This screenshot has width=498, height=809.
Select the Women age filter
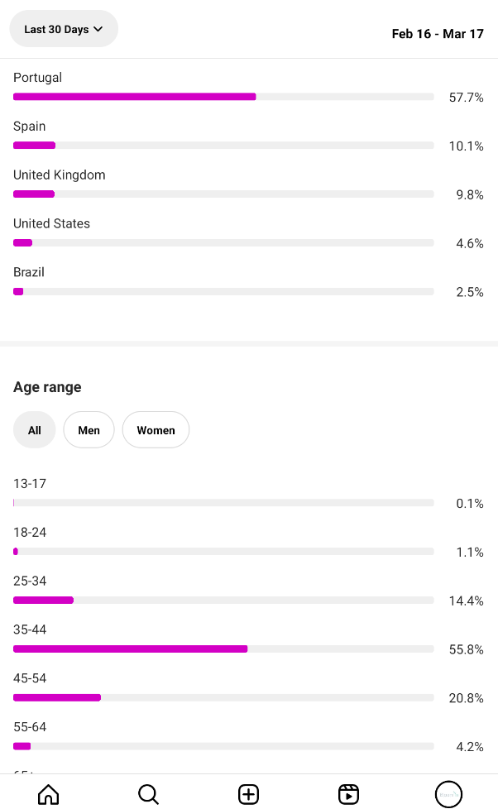pyautogui.click(x=156, y=430)
